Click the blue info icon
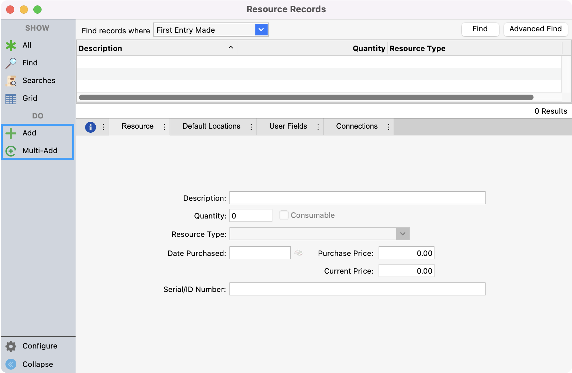The height and width of the screenshot is (373, 572). point(90,127)
